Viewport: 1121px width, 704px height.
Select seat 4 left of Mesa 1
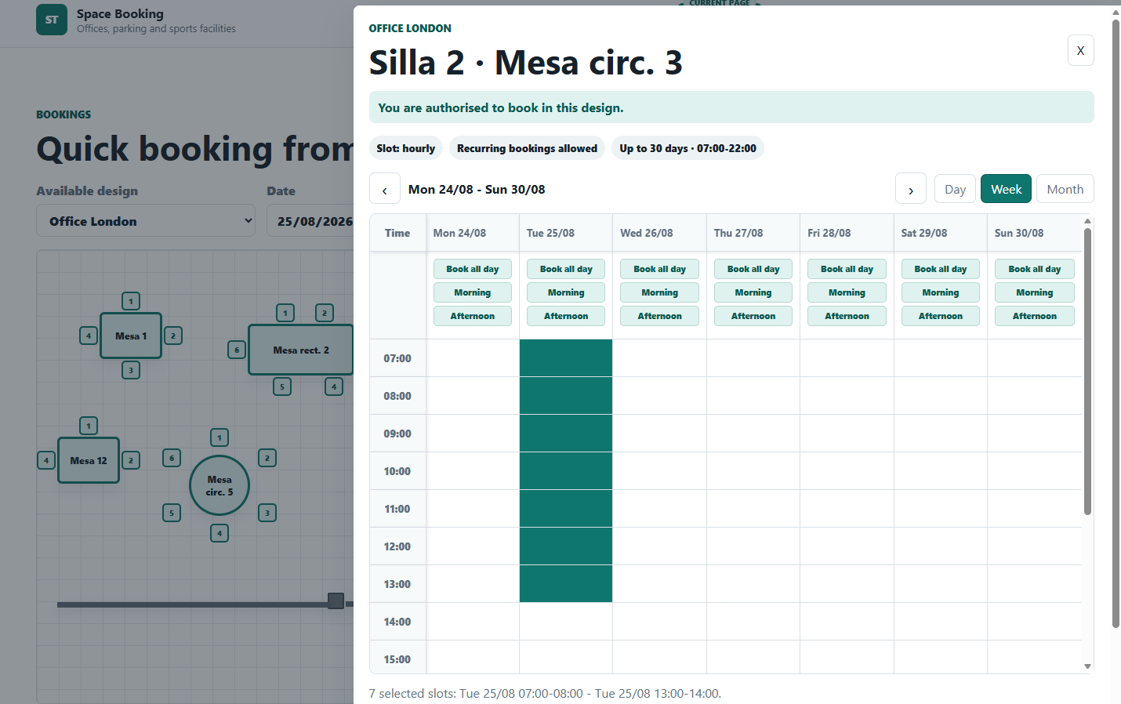[89, 336]
